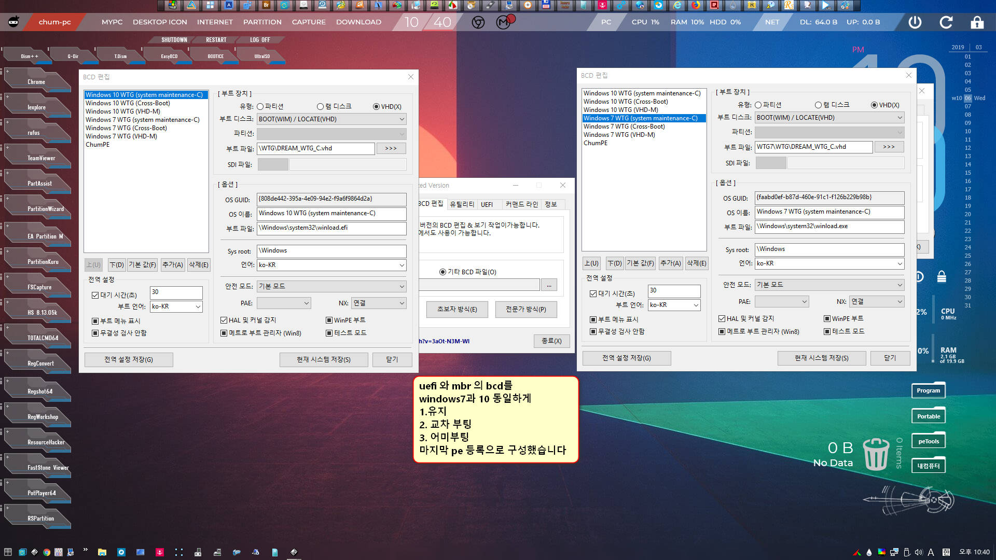This screenshot has height=560, width=996.
Task: Open NX dropdown in Windows 10 BCD window
Action: [379, 303]
